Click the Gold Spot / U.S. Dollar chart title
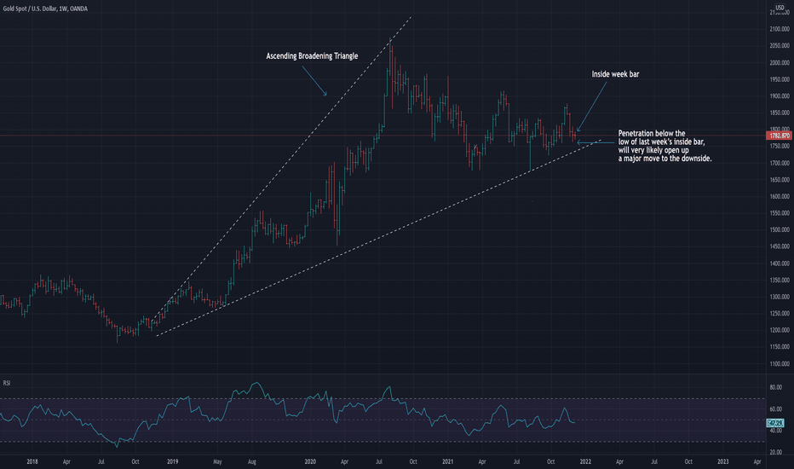794x469 pixels. tap(45, 9)
